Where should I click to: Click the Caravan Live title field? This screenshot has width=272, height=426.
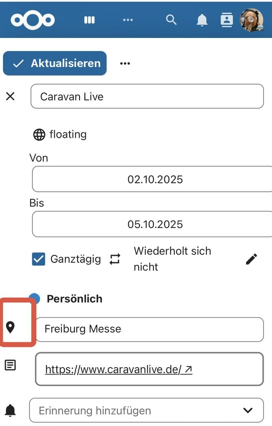pos(147,97)
